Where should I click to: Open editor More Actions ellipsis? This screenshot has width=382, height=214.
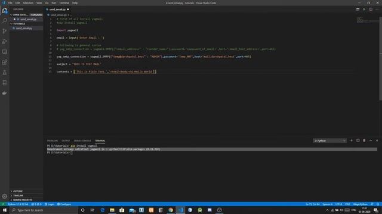(377, 10)
